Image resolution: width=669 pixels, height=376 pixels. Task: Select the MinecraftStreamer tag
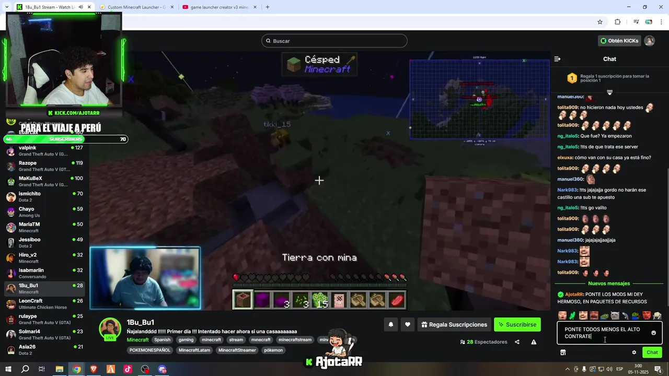coord(237,350)
